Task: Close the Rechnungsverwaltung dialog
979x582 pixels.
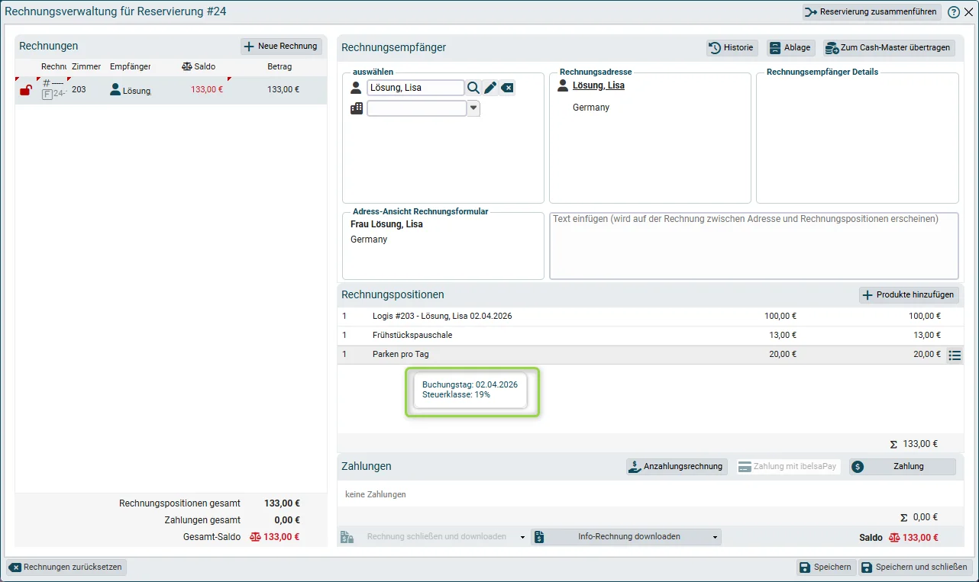Action: [968, 12]
